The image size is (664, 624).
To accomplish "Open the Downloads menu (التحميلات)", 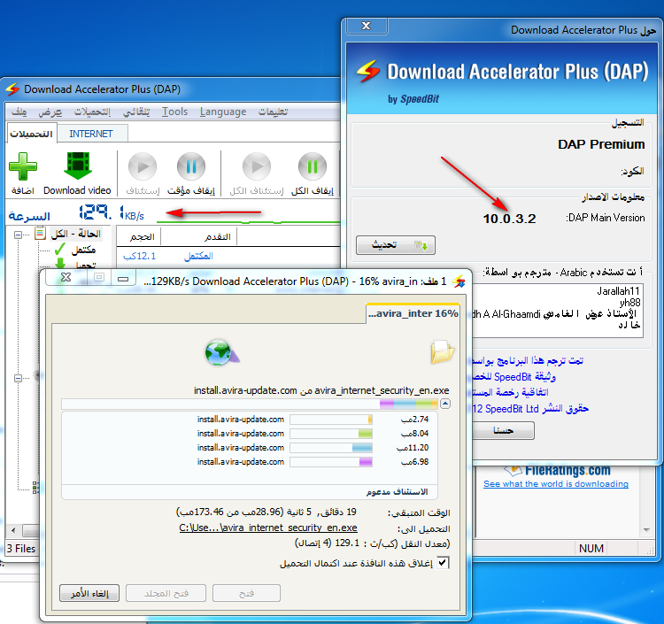I will pos(92,112).
